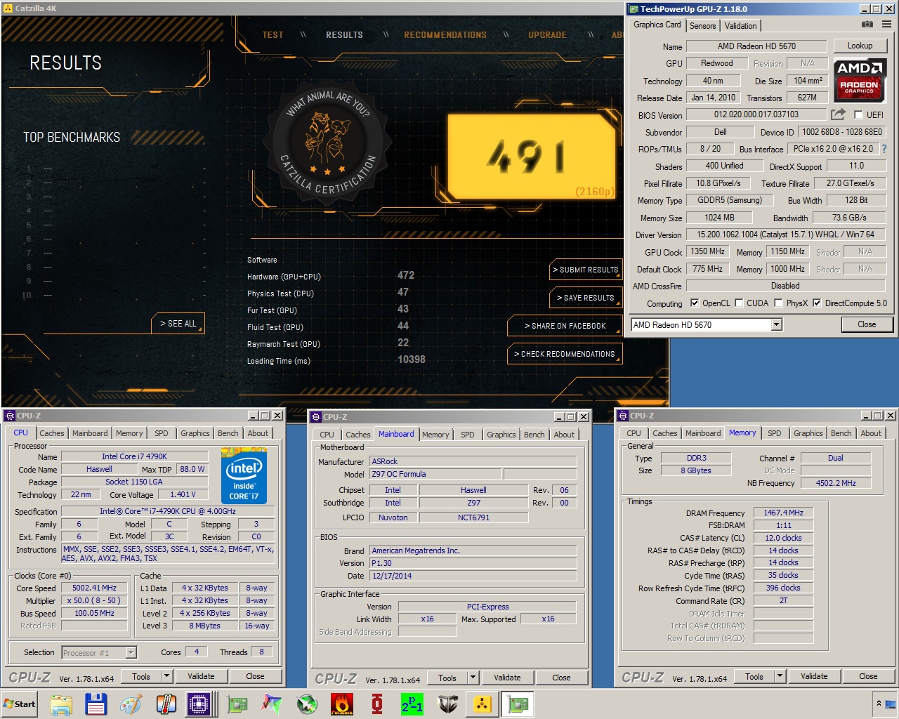Open FurMark from the taskbar

click(342, 704)
